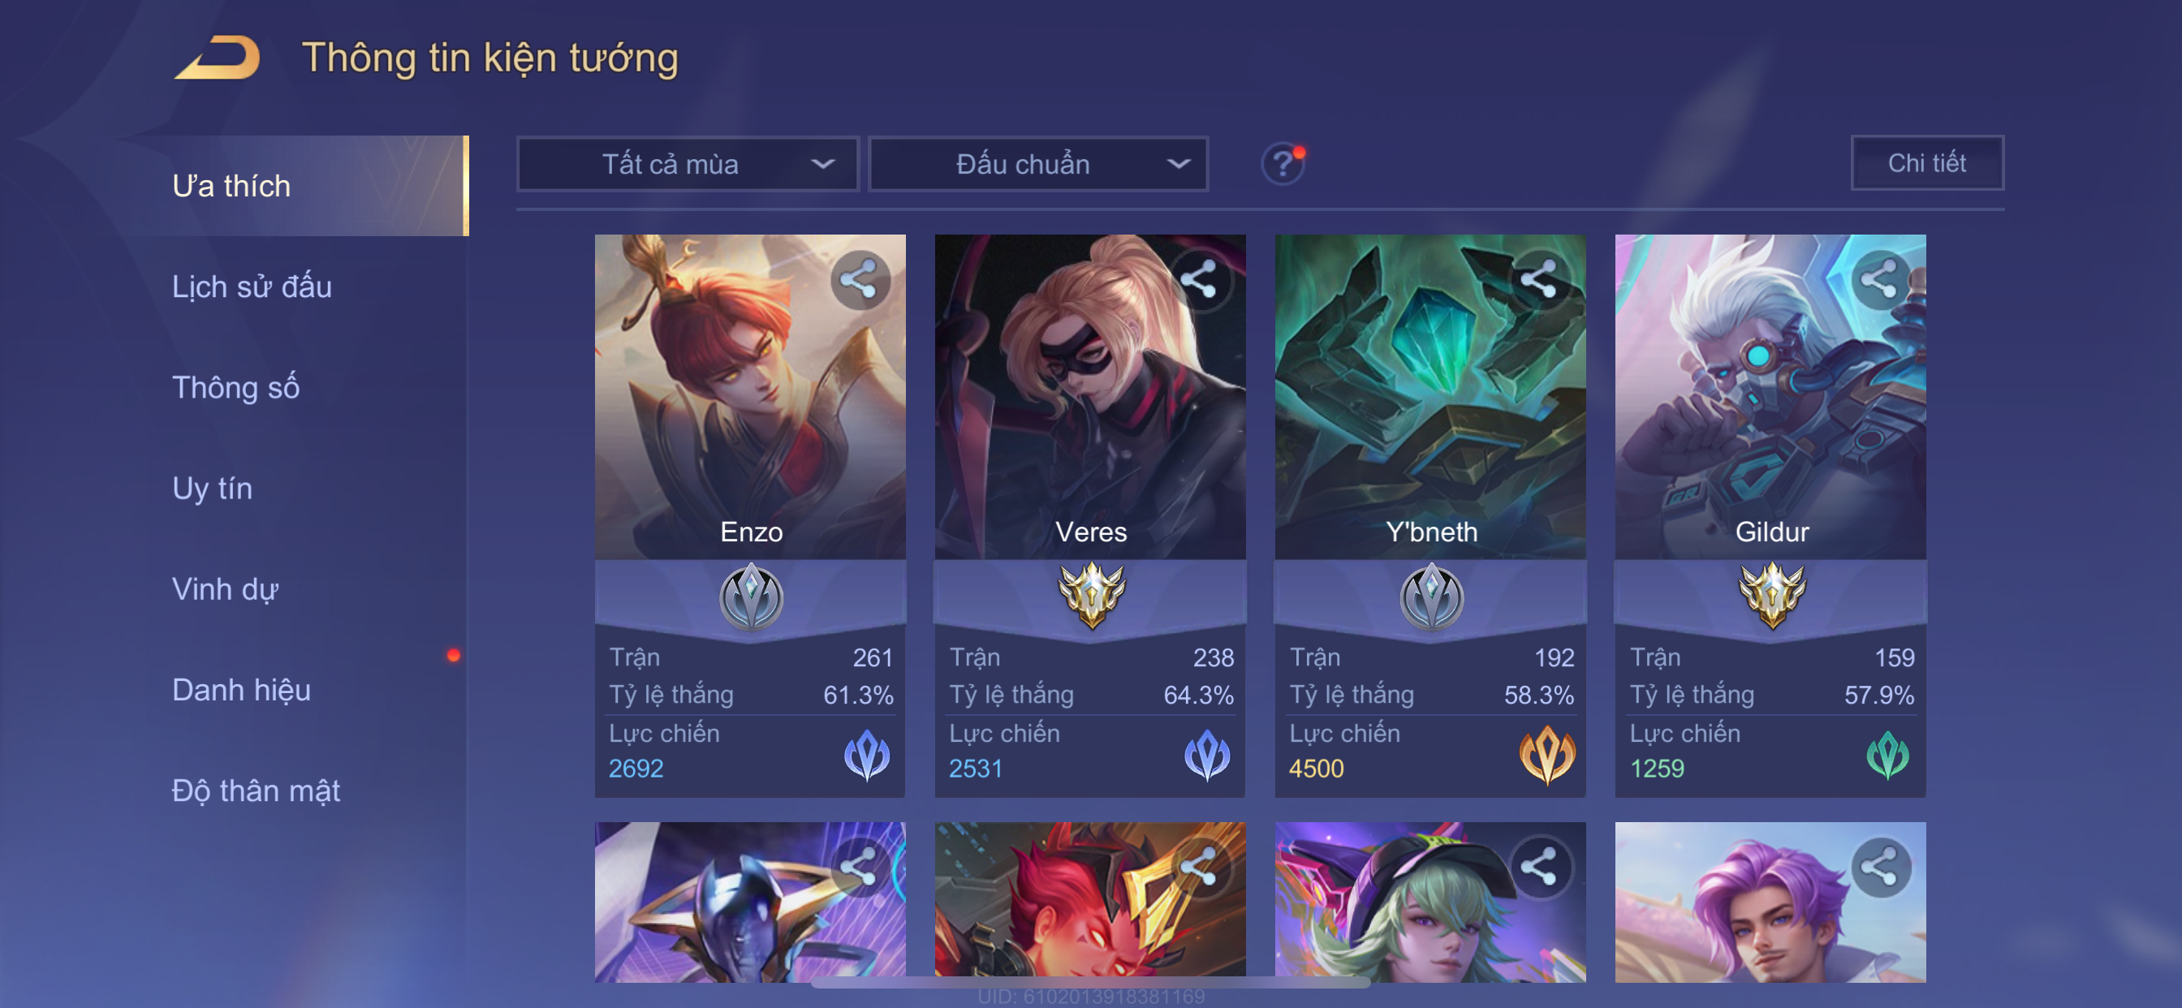This screenshot has height=1008, width=2182.
Task: Click the Chi tiết button
Action: (1926, 162)
